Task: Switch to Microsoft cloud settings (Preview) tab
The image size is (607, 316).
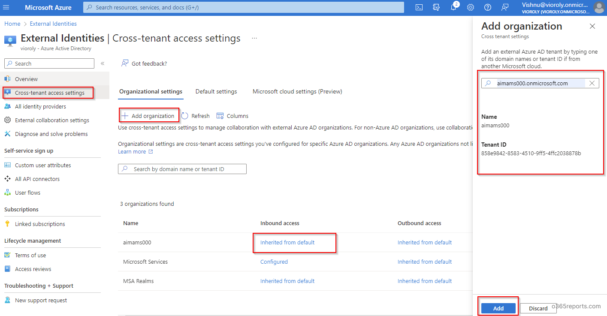Action: click(297, 91)
